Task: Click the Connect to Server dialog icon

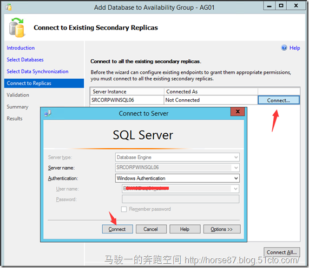Action: coord(48,113)
